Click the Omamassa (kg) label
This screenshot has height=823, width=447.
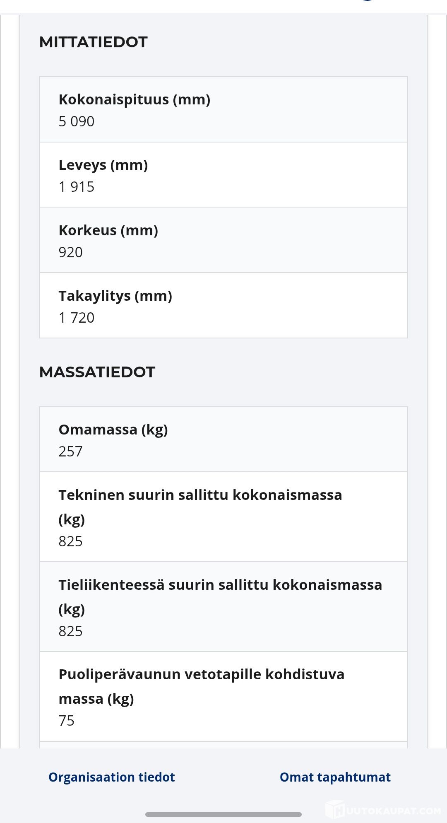[x=113, y=430]
